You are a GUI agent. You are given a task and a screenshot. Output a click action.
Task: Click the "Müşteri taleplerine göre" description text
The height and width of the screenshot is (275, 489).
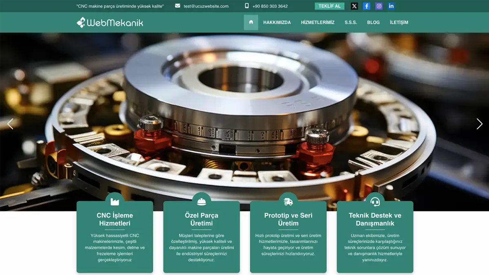(x=201, y=247)
